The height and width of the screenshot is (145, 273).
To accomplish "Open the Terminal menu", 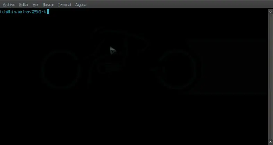I will [x=65, y=5].
